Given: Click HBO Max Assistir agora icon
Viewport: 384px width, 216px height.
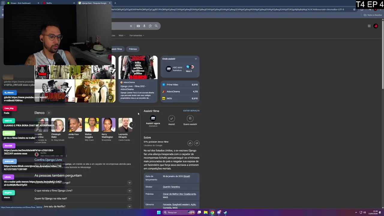Looking at the screenshot, I should (x=153, y=118).
